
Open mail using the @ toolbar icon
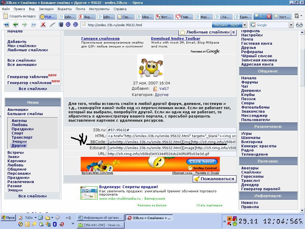coord(68,25)
